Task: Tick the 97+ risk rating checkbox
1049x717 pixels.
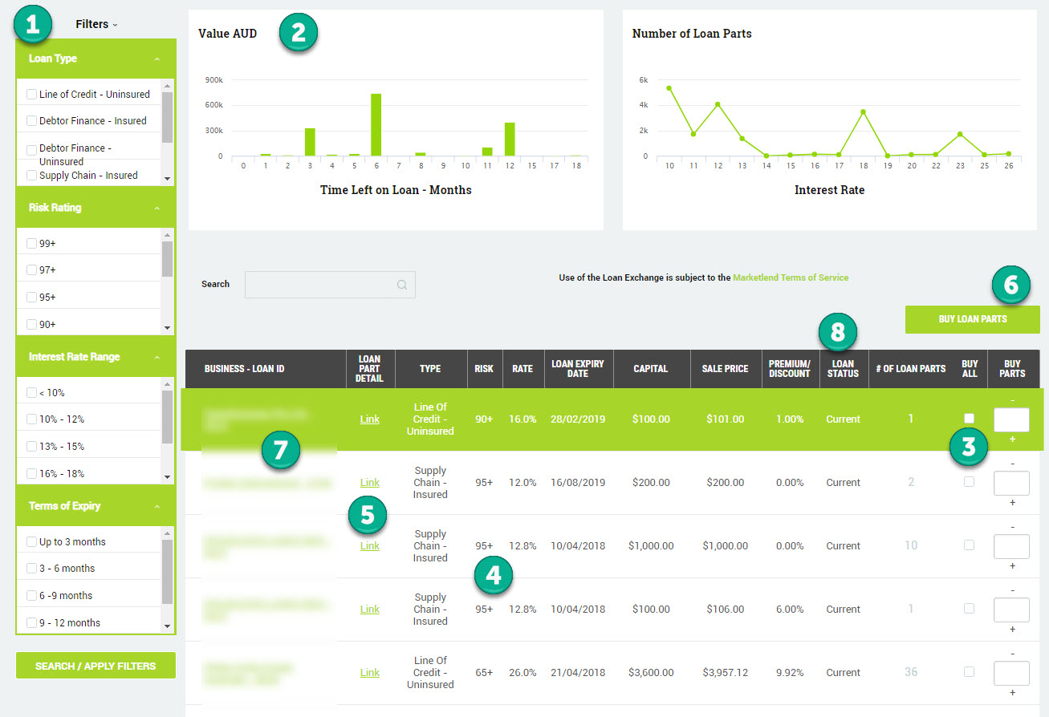Action: (x=31, y=270)
